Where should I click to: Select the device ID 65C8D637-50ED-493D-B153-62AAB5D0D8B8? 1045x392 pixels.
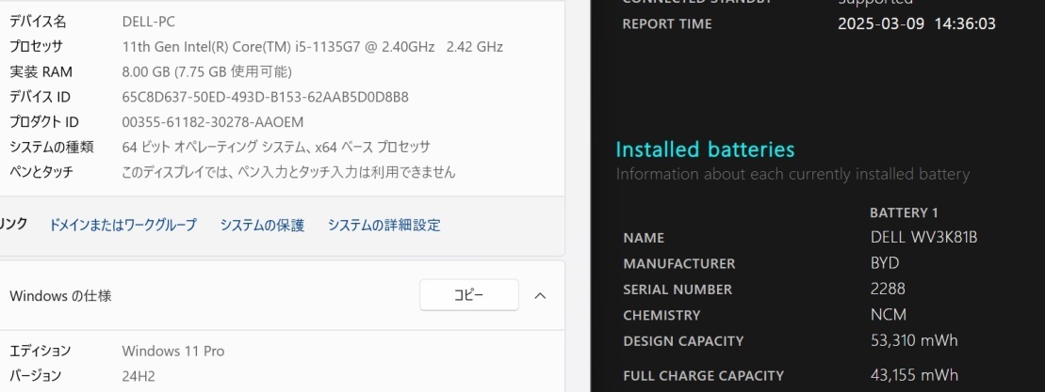(x=265, y=97)
